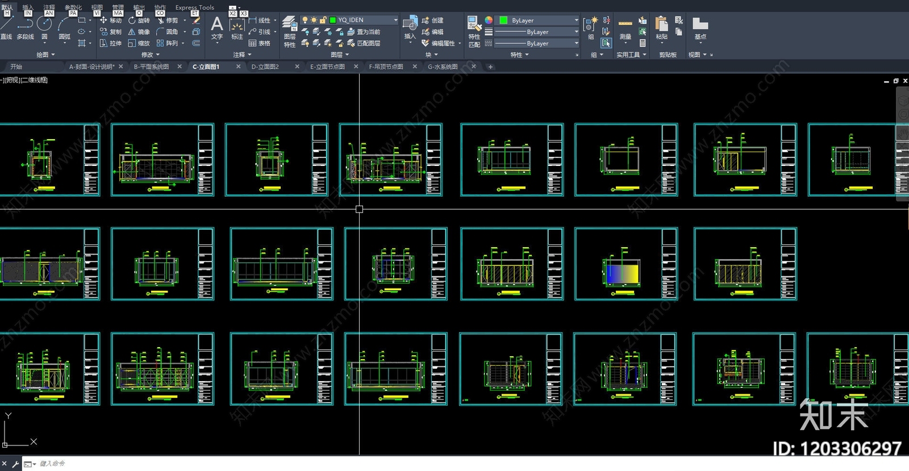Screen dimensions: 909x471
Task: Open the Express Tools ribbon tab
Action: [195, 7]
